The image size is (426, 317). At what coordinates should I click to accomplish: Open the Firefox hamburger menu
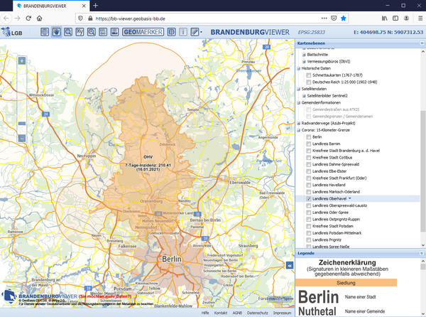tap(420, 18)
